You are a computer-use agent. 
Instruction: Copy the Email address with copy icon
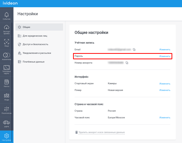point(134,50)
